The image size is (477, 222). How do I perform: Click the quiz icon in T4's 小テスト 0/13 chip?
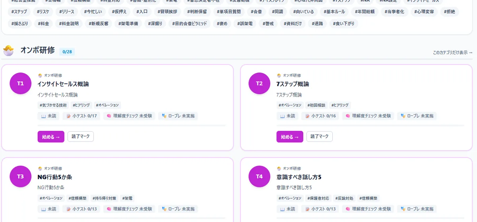[307, 209]
